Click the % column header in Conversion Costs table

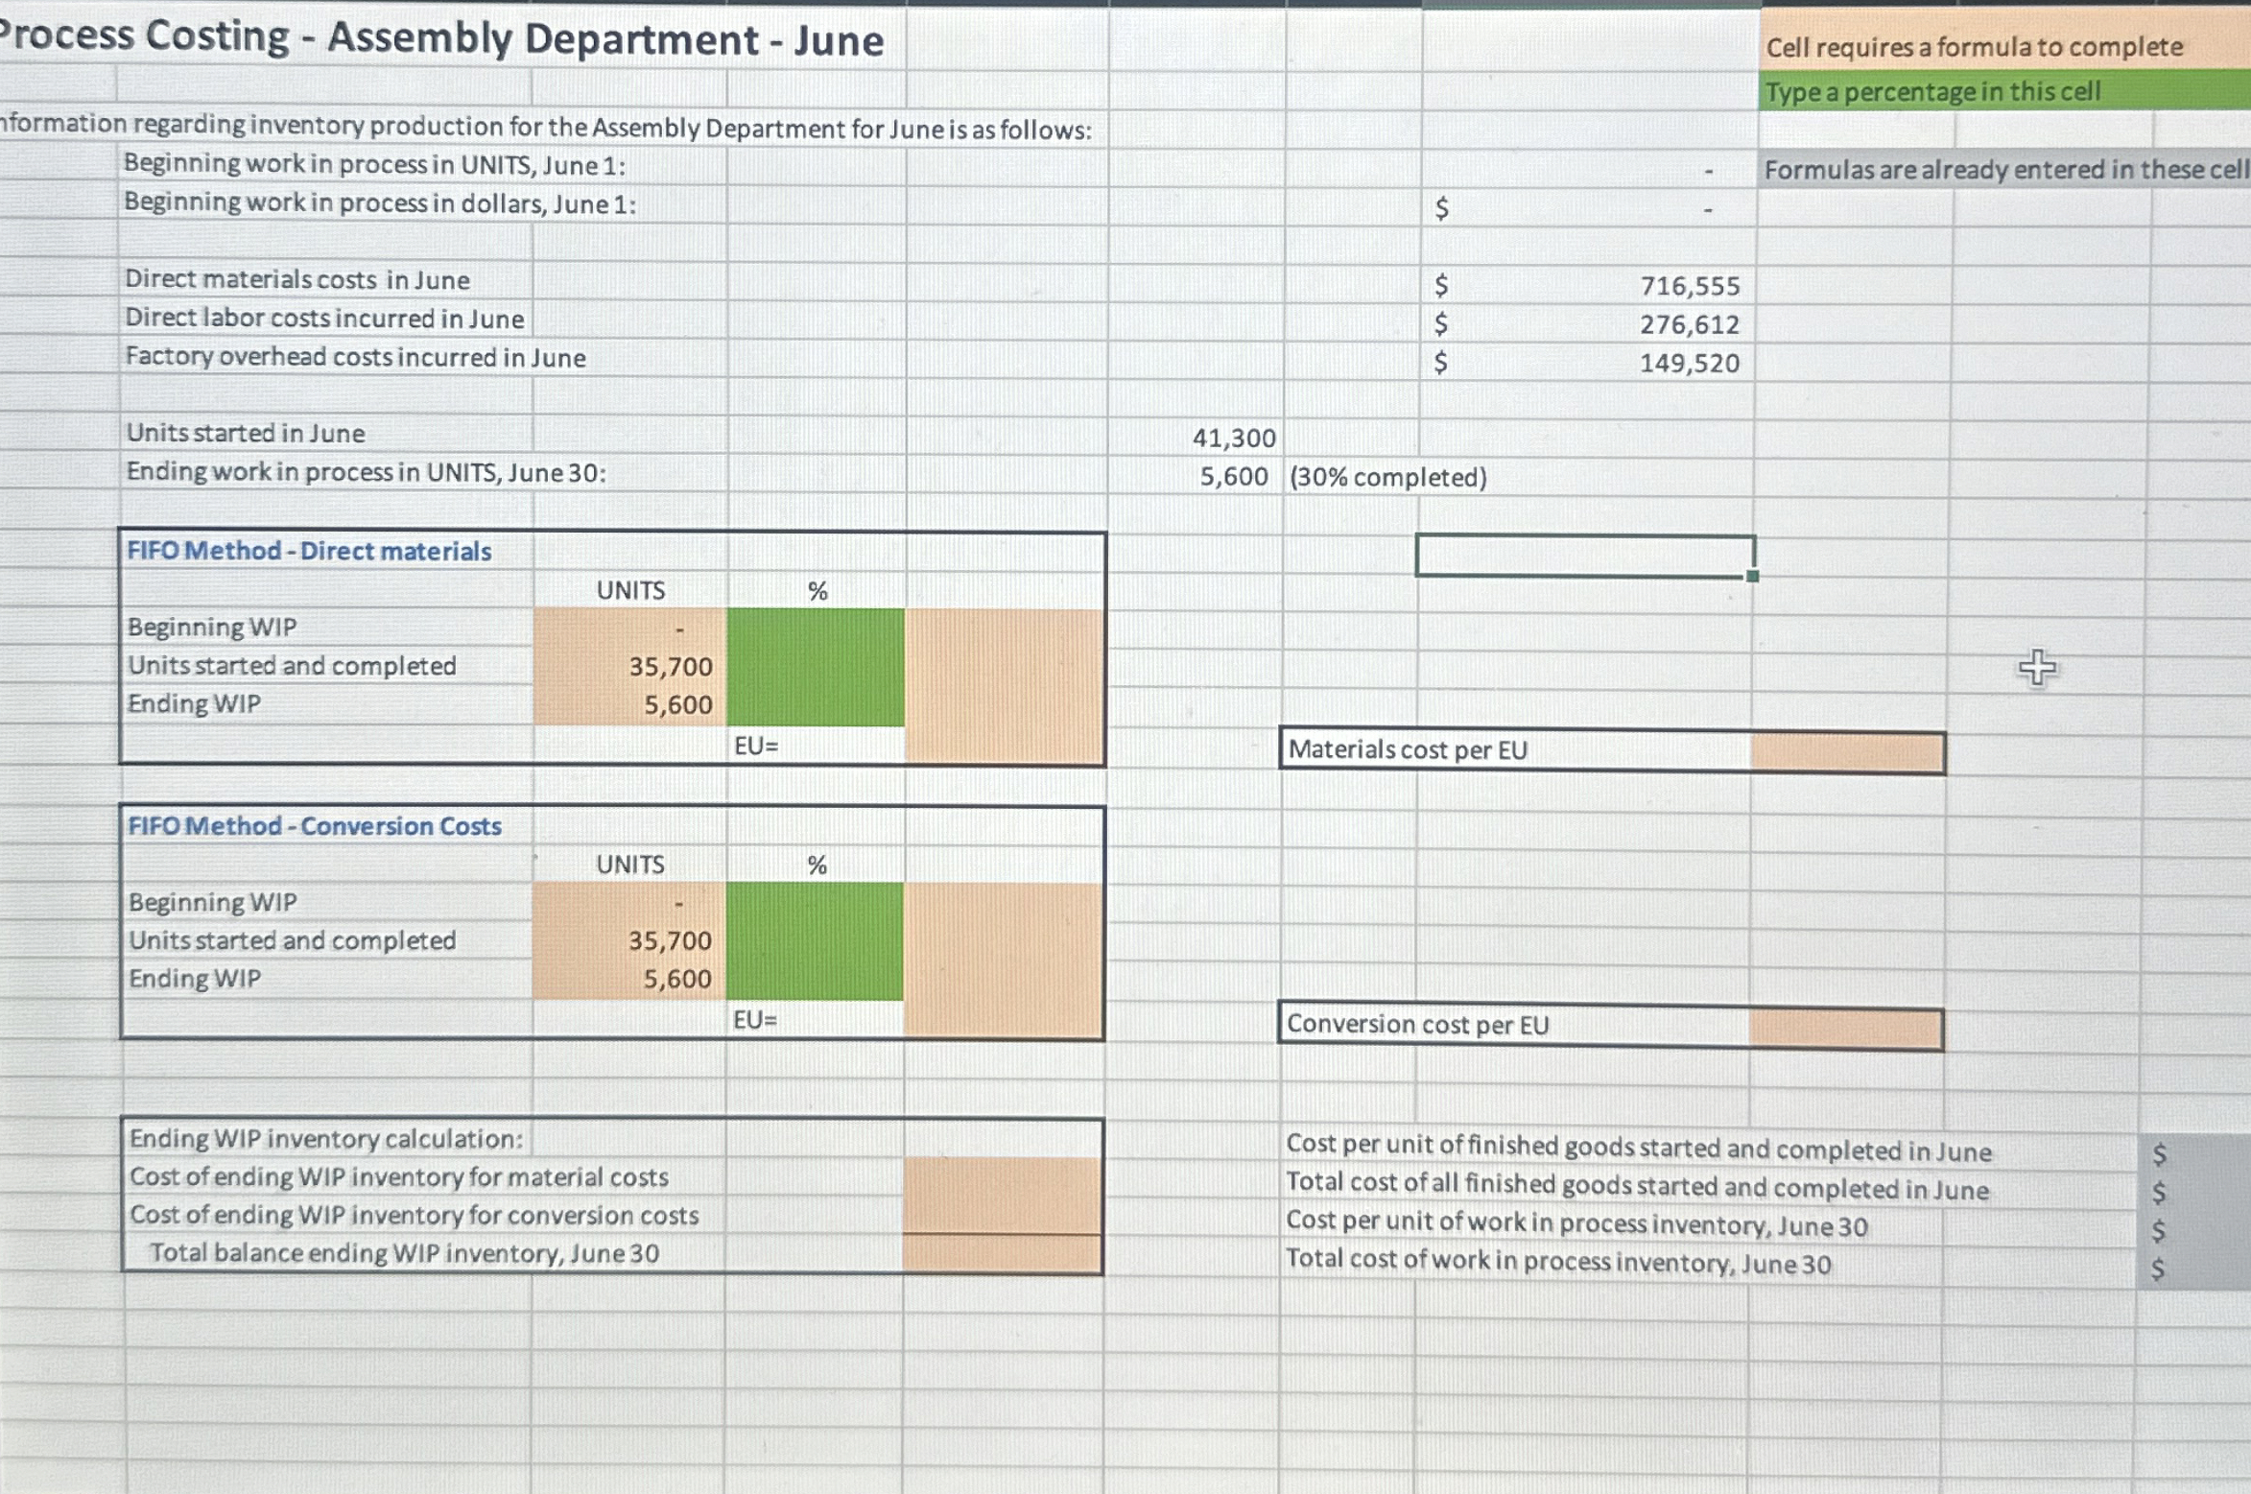click(817, 866)
